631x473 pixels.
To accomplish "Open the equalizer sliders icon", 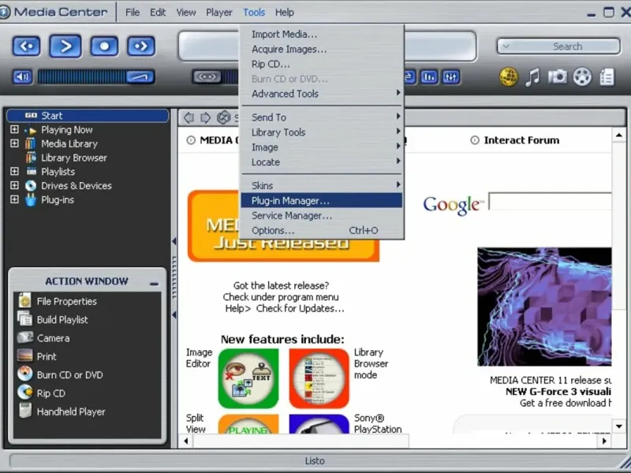I will click(450, 76).
